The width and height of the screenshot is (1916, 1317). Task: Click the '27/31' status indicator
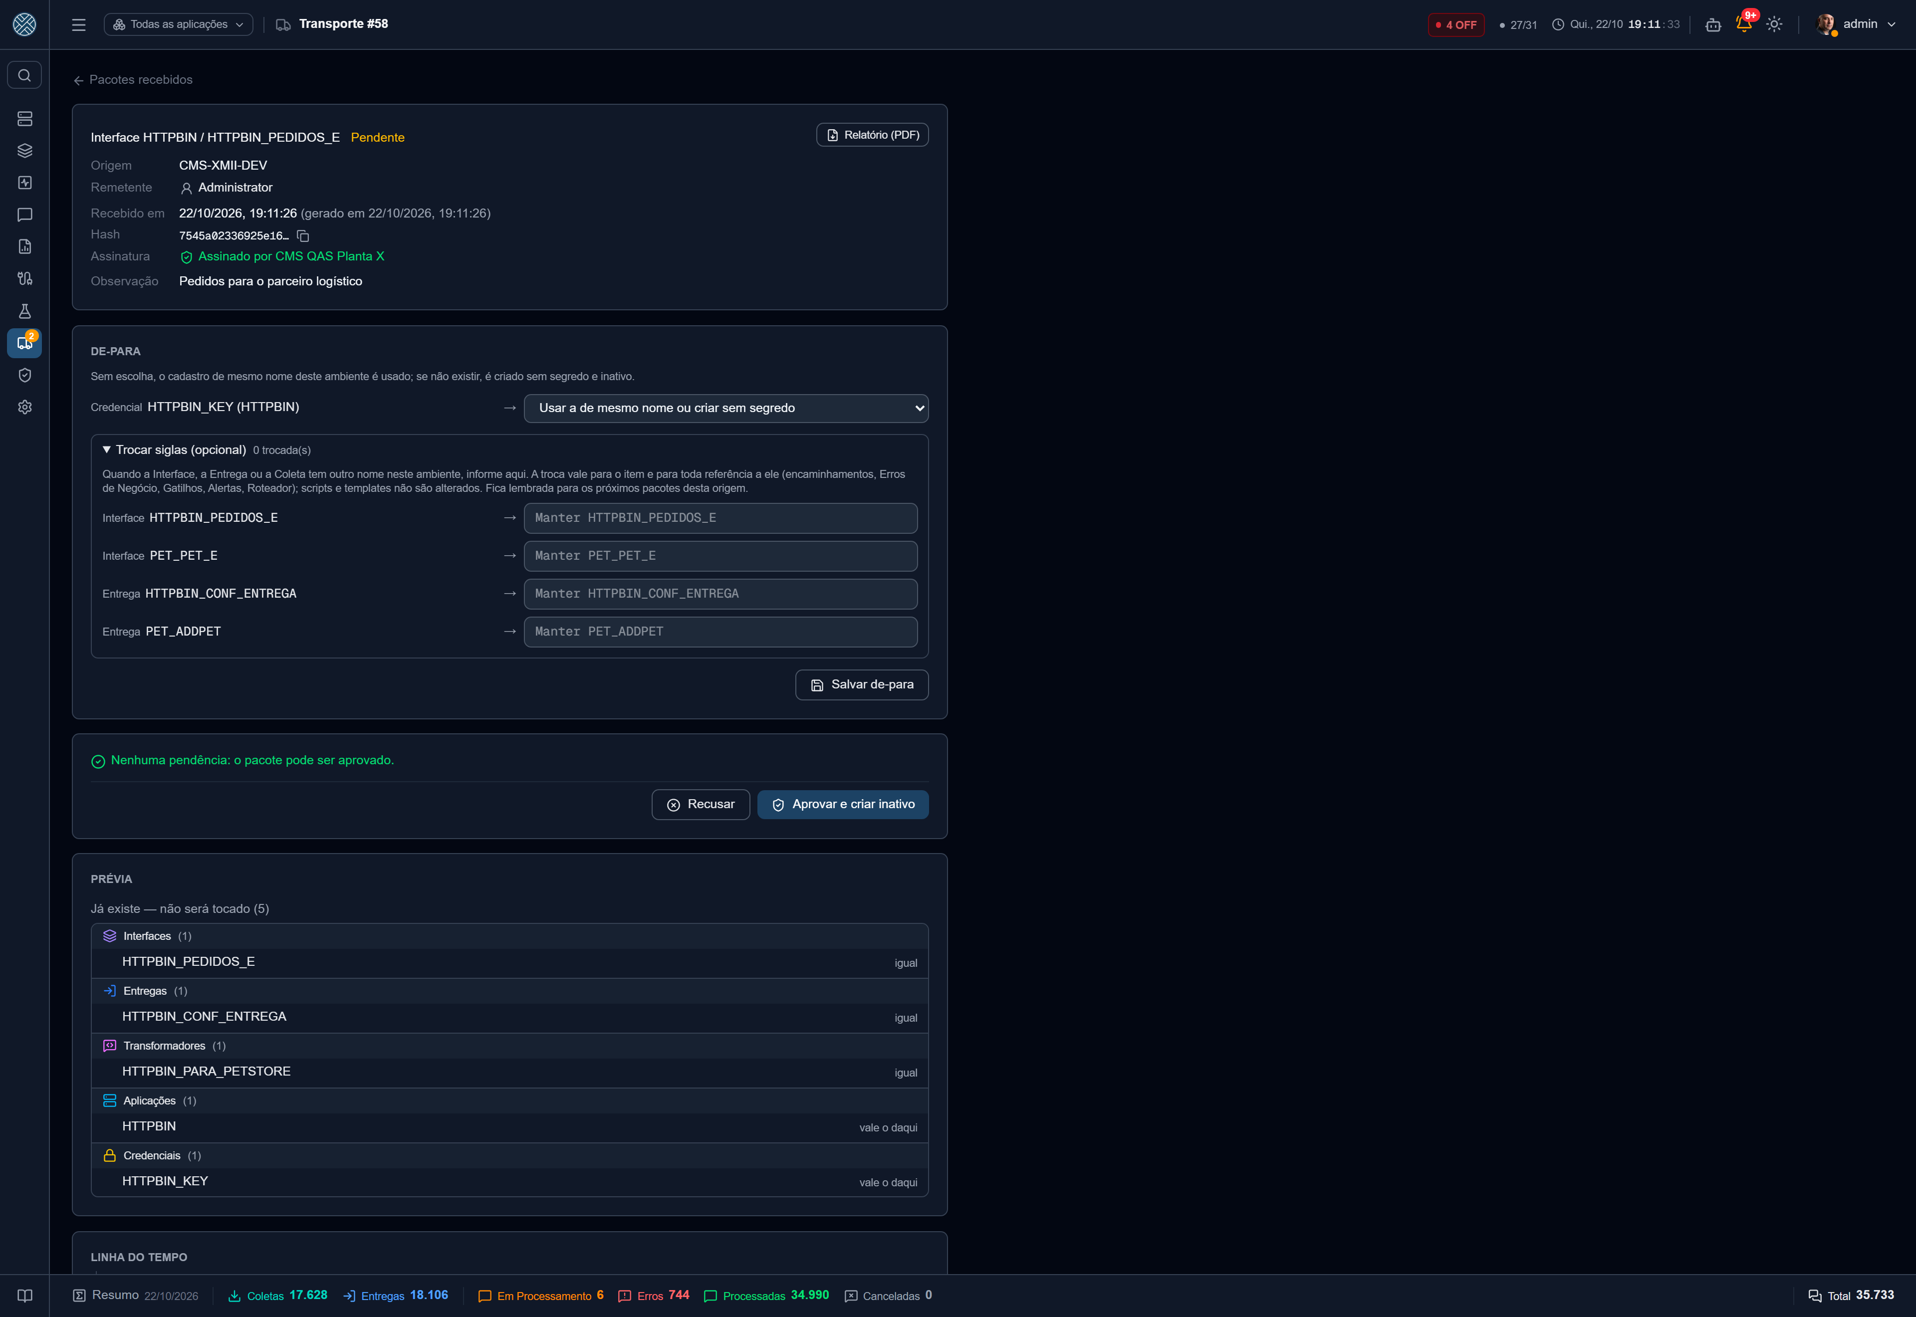1517,25
